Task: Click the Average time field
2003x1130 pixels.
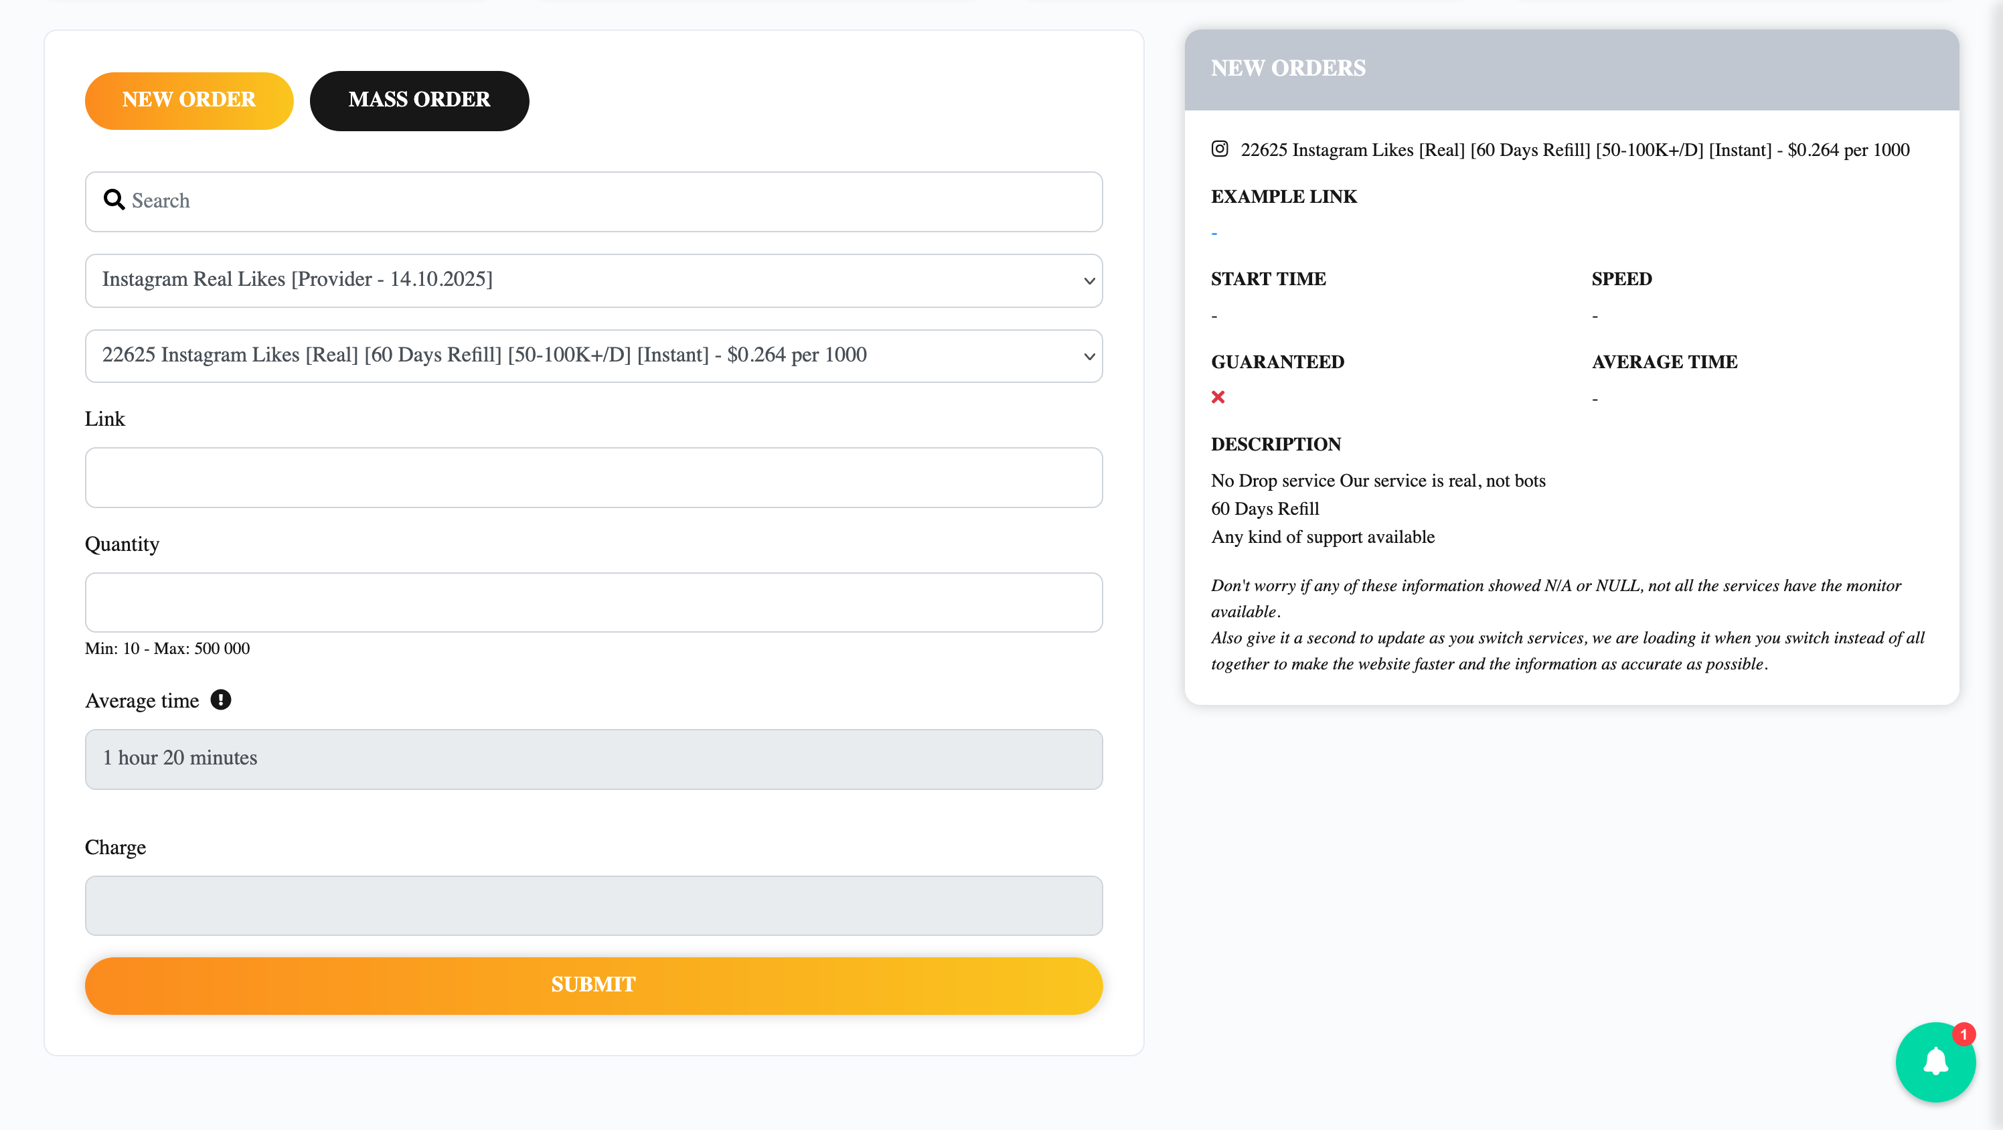Action: (x=592, y=759)
